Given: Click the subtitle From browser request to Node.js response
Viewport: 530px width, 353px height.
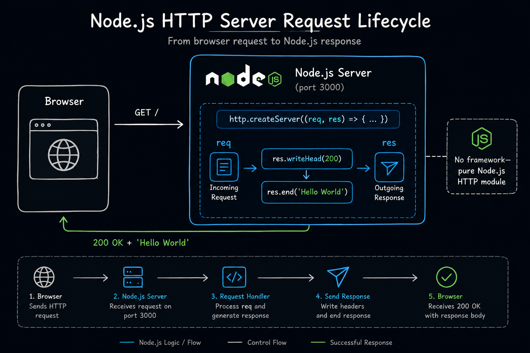Looking at the screenshot, I should 264,41.
